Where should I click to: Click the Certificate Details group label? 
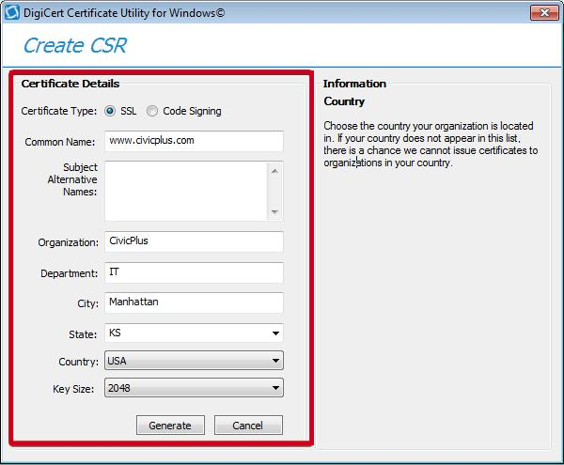click(x=70, y=84)
